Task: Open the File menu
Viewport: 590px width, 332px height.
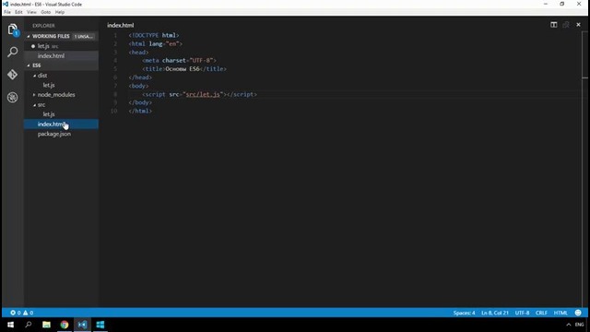Action: click(x=7, y=12)
